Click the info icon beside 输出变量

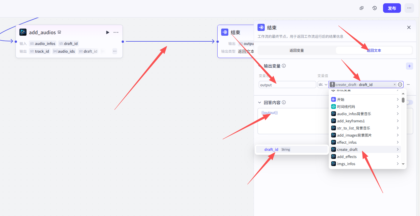click(x=284, y=66)
